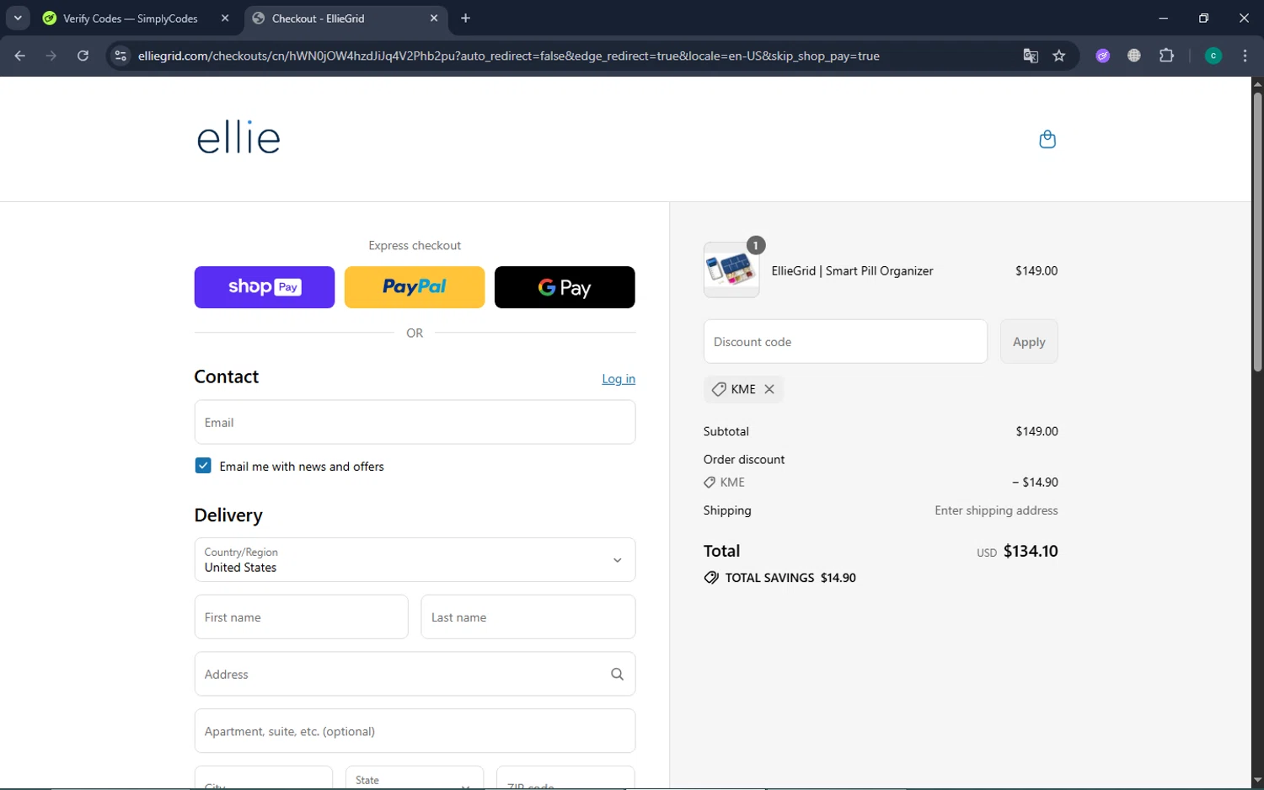Click the Subtotal label
The height and width of the screenshot is (790, 1264).
tap(726, 431)
